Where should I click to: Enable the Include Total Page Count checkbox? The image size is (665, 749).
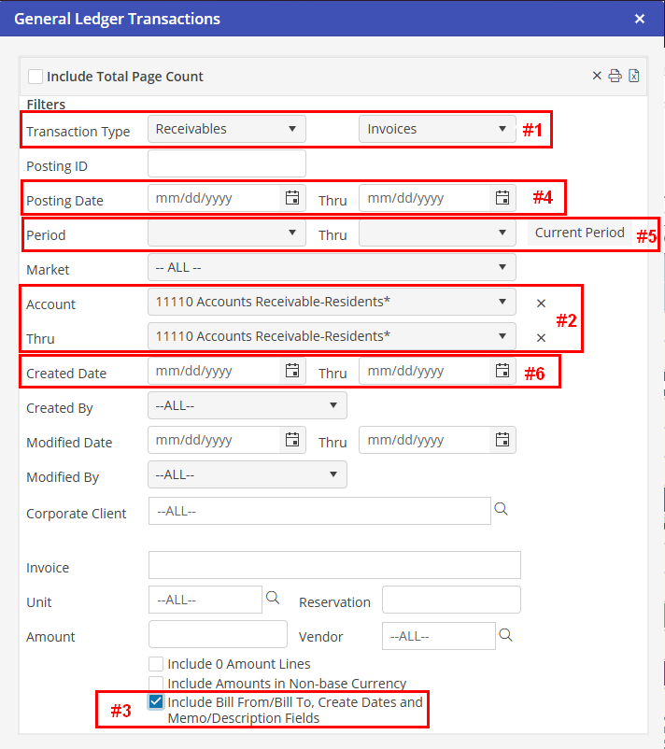[35, 77]
